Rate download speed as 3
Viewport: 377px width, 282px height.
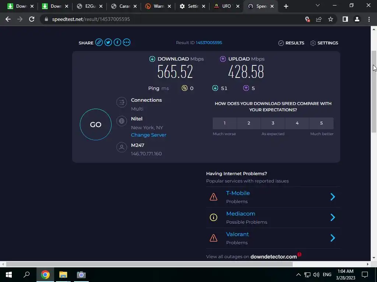[x=273, y=123]
